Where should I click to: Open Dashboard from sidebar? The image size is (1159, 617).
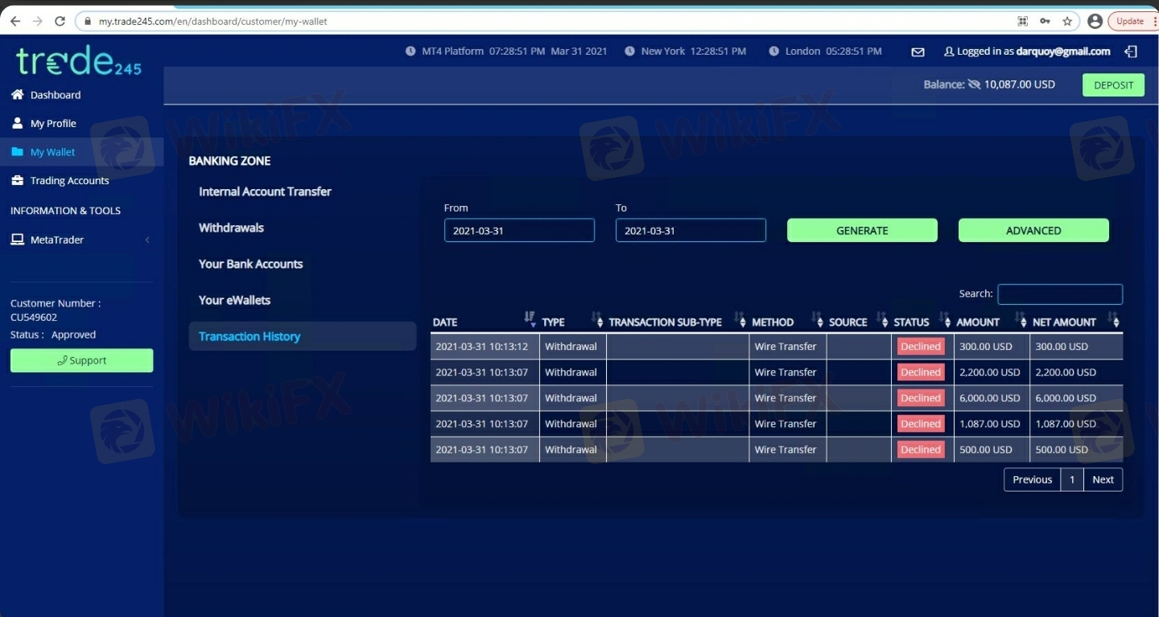click(55, 95)
